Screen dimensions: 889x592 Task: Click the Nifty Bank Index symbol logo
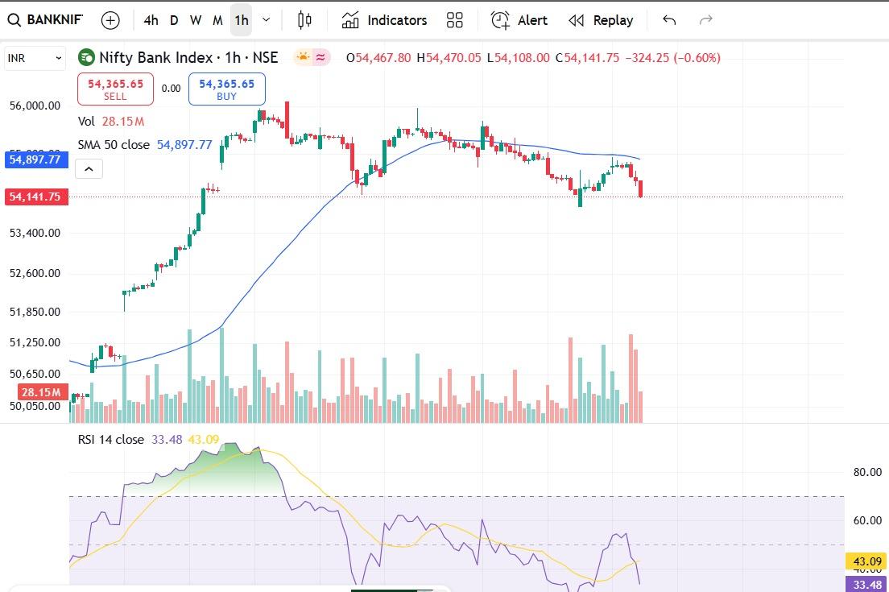click(x=86, y=57)
